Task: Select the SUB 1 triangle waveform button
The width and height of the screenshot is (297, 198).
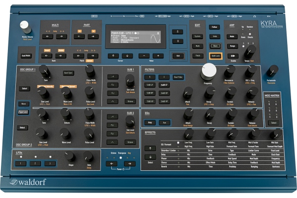Action: coord(112,101)
